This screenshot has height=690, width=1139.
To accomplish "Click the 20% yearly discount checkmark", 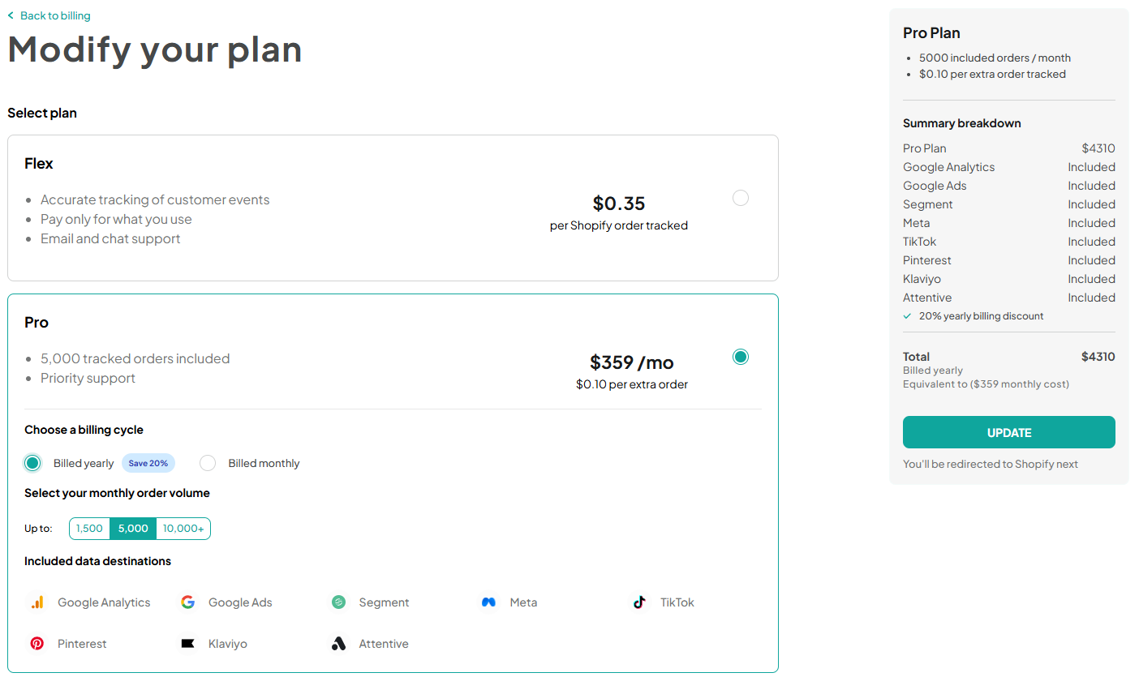I will click(907, 316).
